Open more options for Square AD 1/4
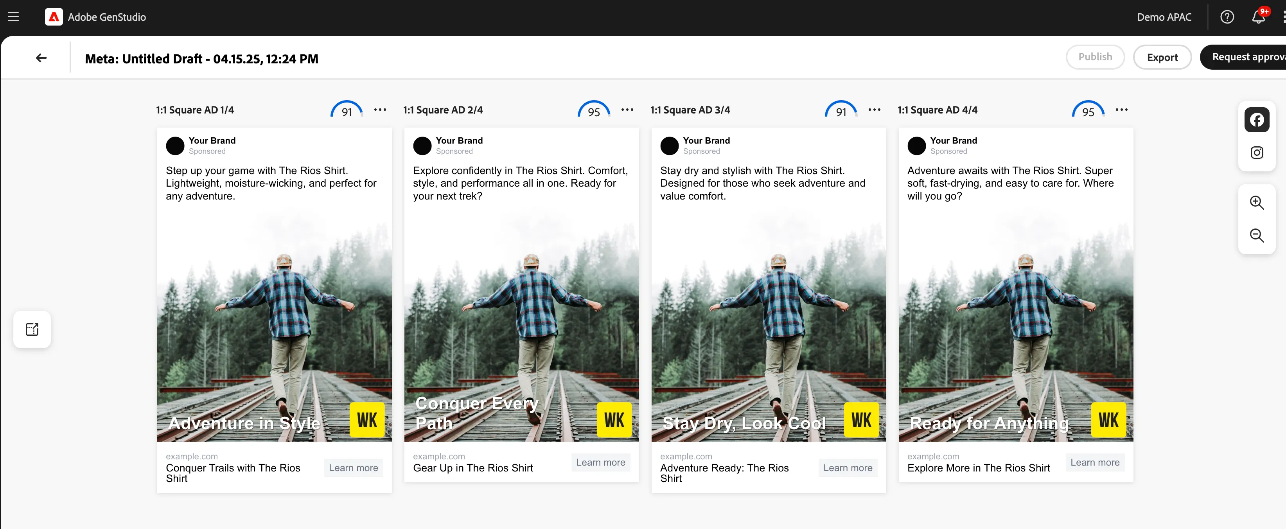Viewport: 1286px width, 529px height. pyautogui.click(x=380, y=110)
